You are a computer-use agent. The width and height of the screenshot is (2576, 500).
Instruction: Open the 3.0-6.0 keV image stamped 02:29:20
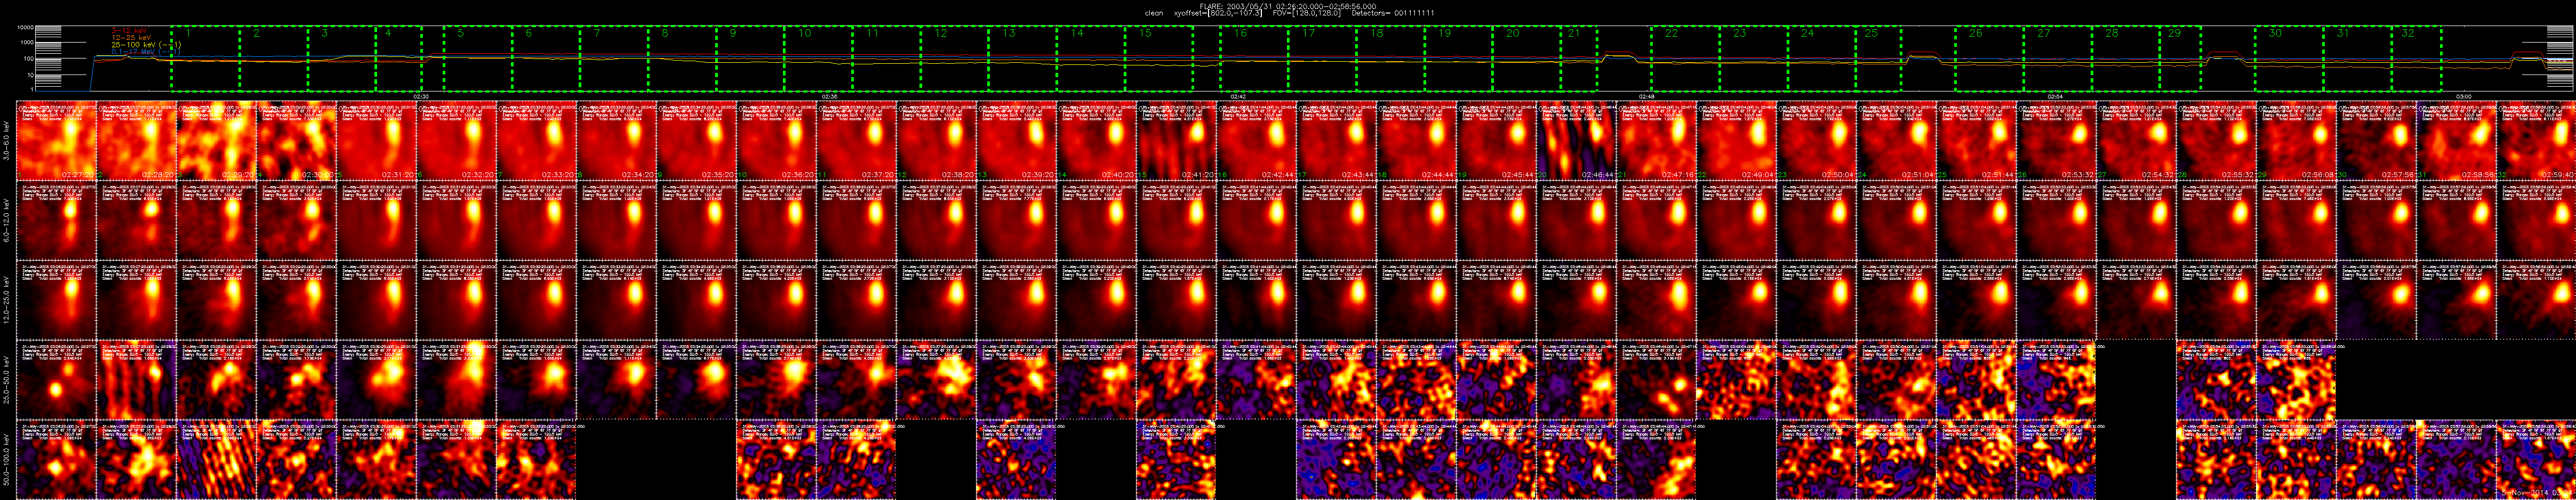tap(217, 141)
